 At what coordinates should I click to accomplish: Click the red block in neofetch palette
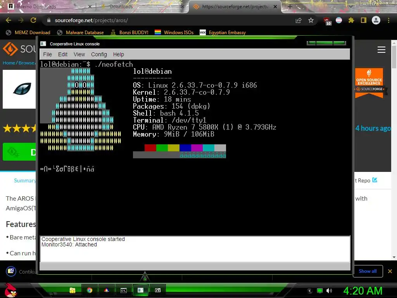[x=150, y=148]
